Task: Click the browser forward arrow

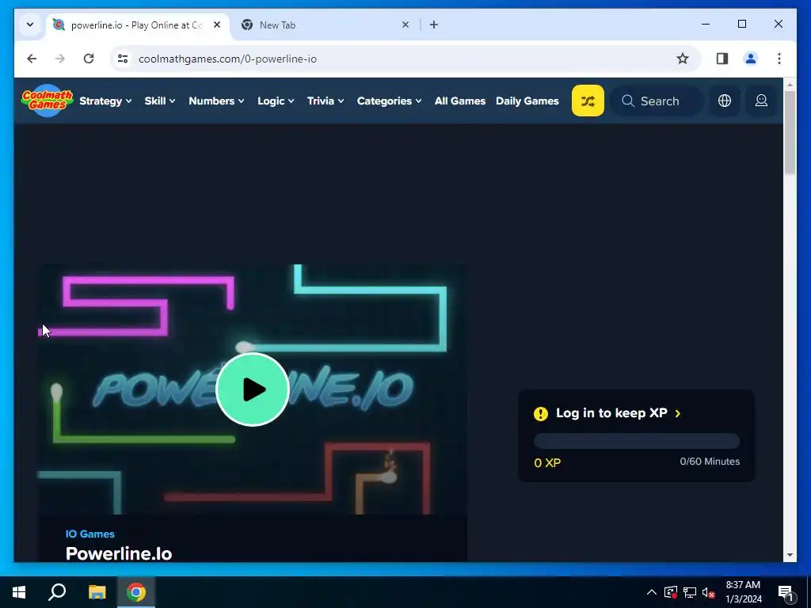Action: pyautogui.click(x=60, y=59)
